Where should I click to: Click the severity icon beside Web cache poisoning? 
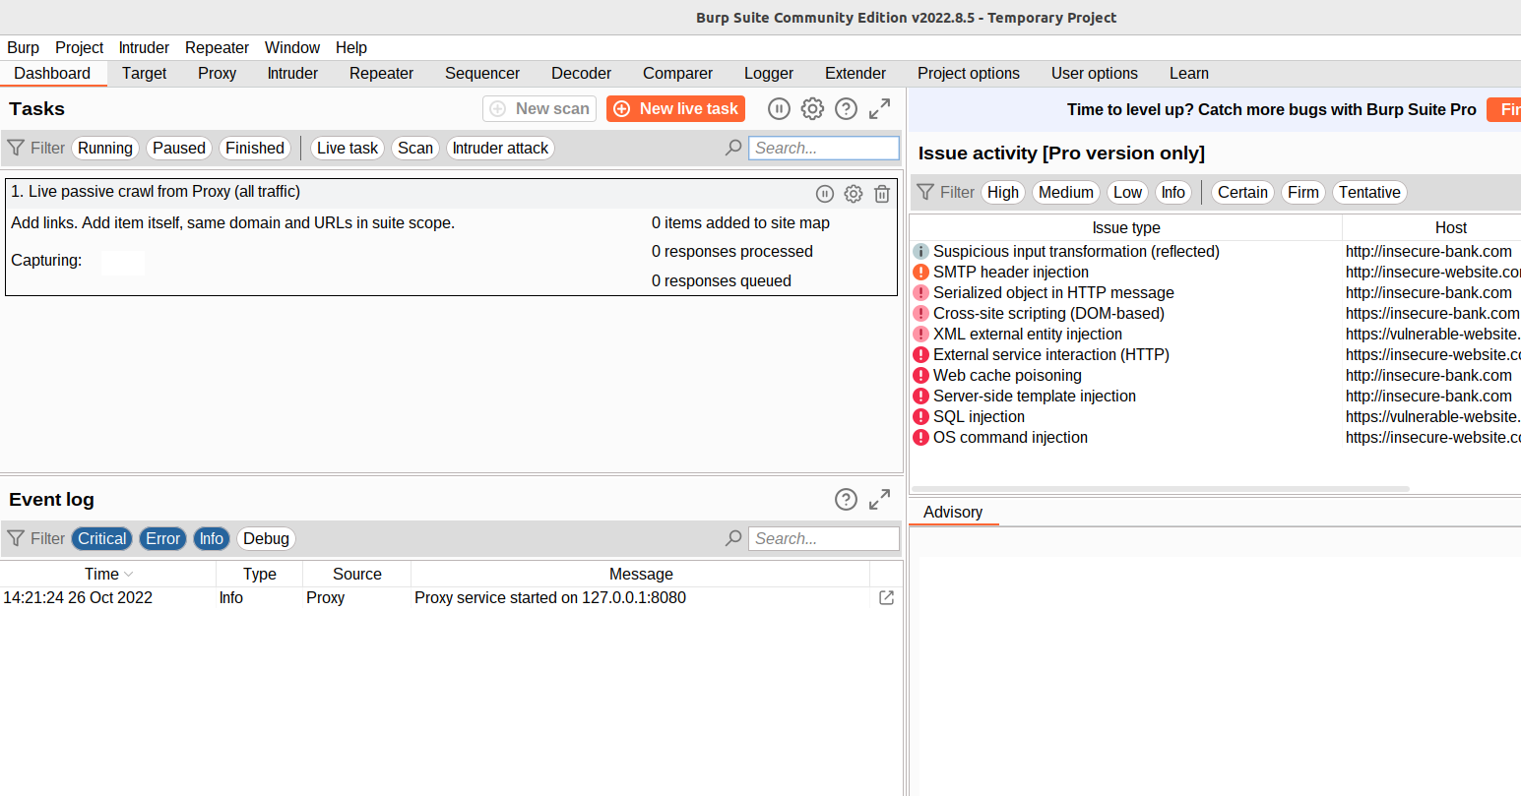coord(920,376)
